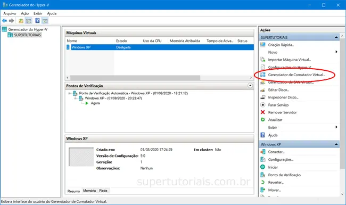This screenshot has width=346, height=205.
Task: Click Conectar action for Windows XP
Action: coord(276,152)
